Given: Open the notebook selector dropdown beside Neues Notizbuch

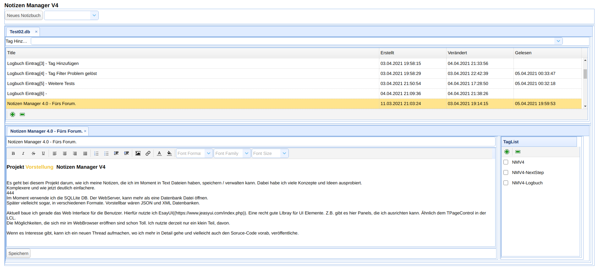Looking at the screenshot, I should tap(94, 15).
